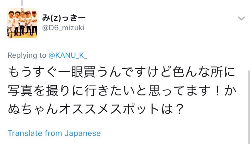Open the み(z)っきー display name profile
This screenshot has height=144, width=252.
[x=64, y=18]
